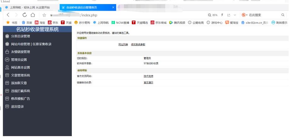Image resolution: width=294 pixels, height=138 pixels.
Task: Open the 京东 bookmark
Action: click(x=53, y=23)
